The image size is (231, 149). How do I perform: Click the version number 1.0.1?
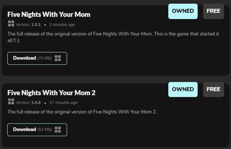tap(36, 25)
